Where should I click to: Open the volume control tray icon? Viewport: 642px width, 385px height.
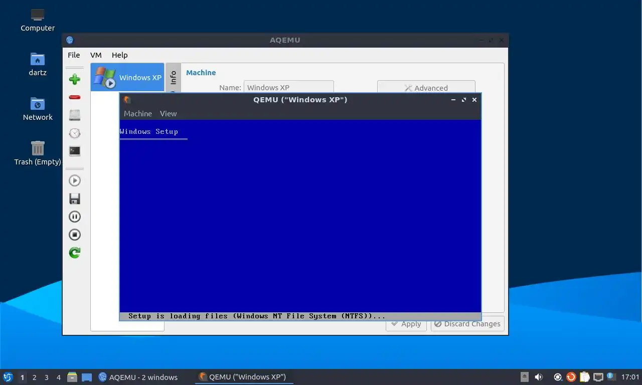pyautogui.click(x=539, y=377)
